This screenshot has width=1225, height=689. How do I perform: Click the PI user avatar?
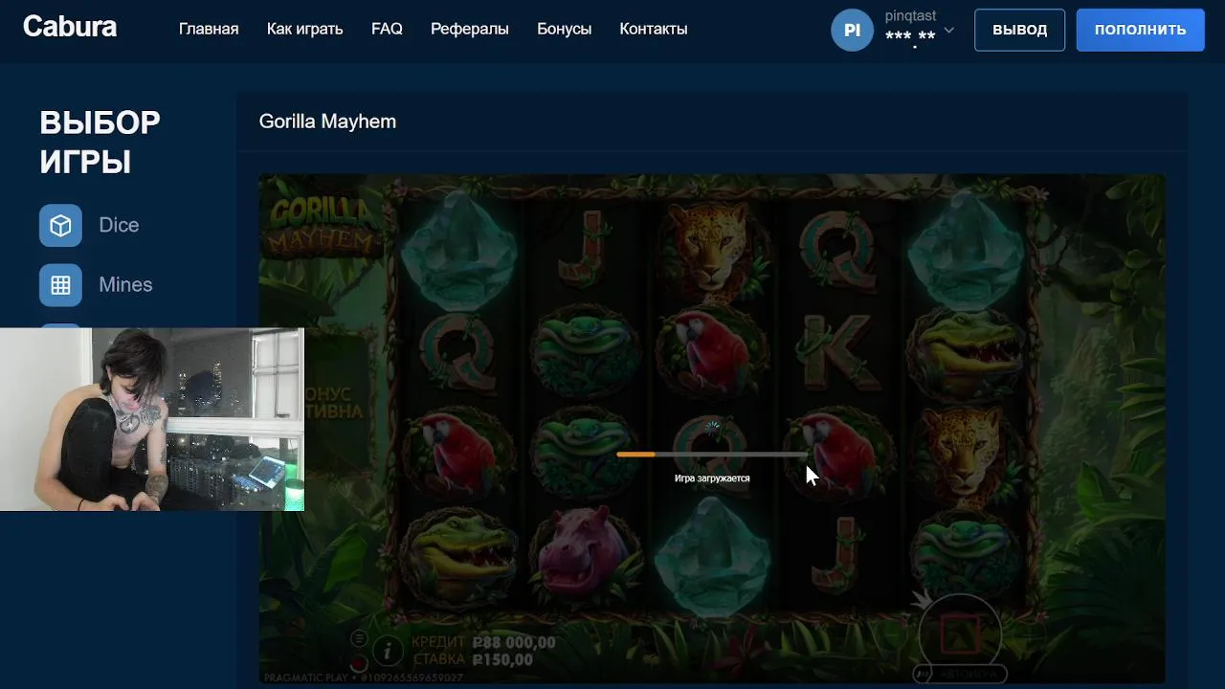pyautogui.click(x=852, y=30)
